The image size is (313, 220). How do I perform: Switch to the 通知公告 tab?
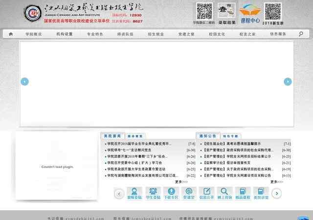pyautogui.click(x=207, y=136)
